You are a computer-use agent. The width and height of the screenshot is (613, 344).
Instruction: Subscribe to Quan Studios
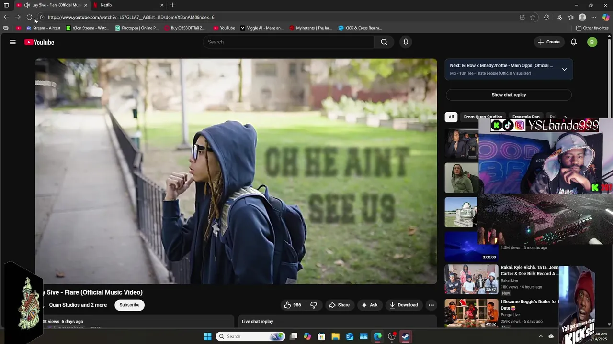tap(129, 305)
